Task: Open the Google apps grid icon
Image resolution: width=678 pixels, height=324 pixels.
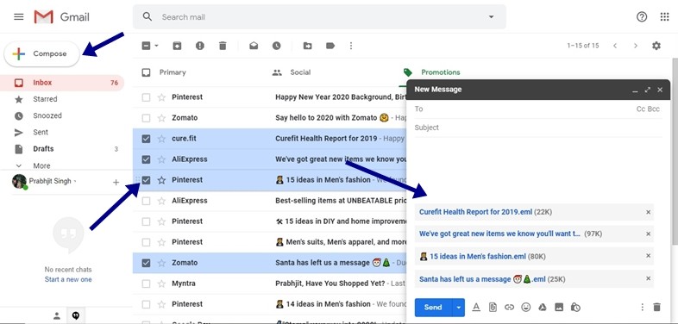Action: pos(664,17)
